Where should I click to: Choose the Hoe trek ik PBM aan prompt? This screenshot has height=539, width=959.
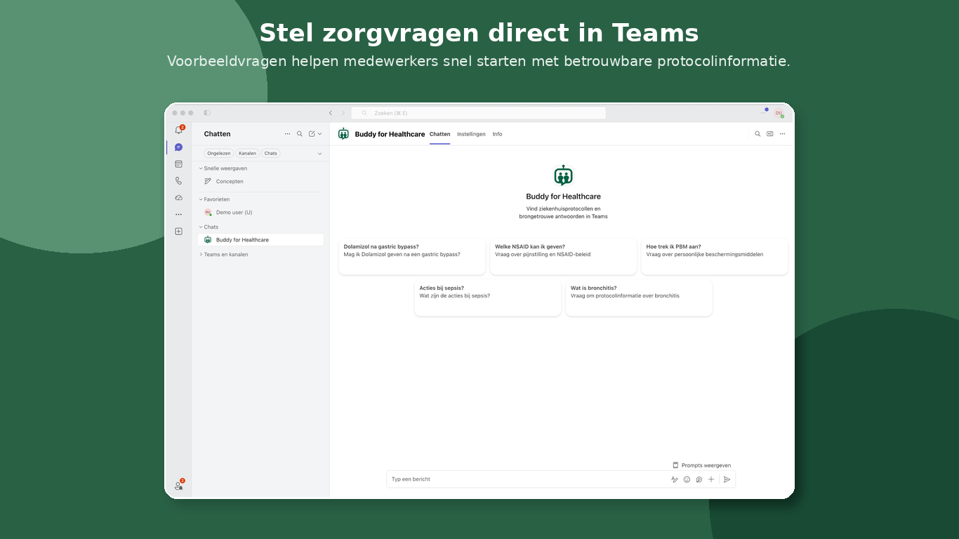pos(715,256)
